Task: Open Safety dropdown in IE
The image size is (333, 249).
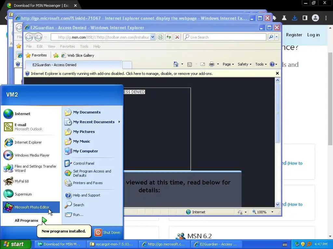Action: pyautogui.click(x=245, y=64)
